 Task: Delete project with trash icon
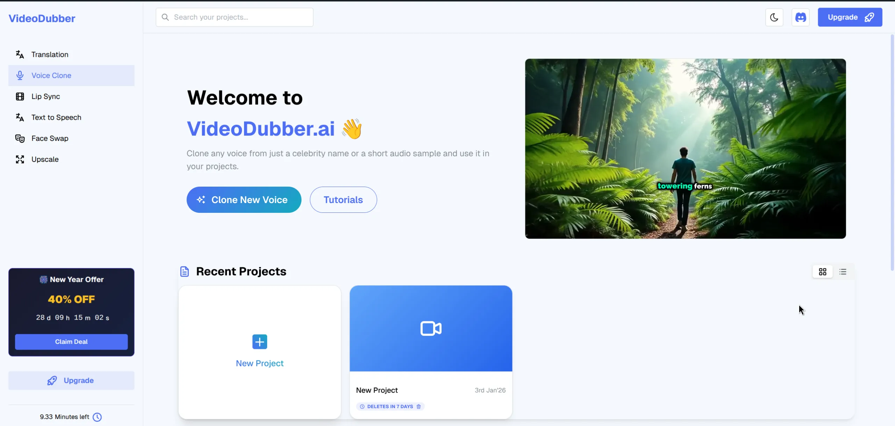click(418, 406)
